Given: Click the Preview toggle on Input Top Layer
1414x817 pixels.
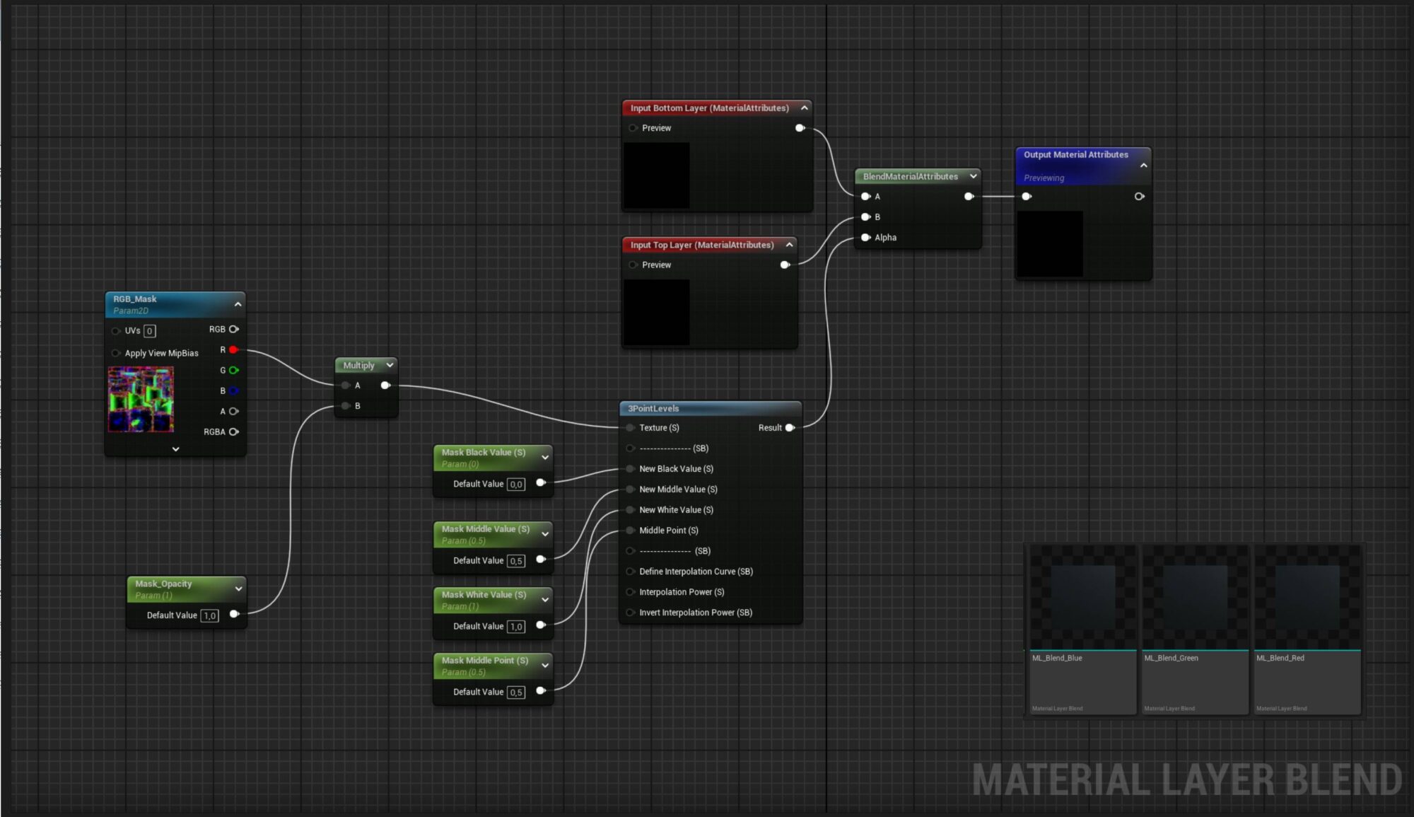Looking at the screenshot, I should 633,265.
